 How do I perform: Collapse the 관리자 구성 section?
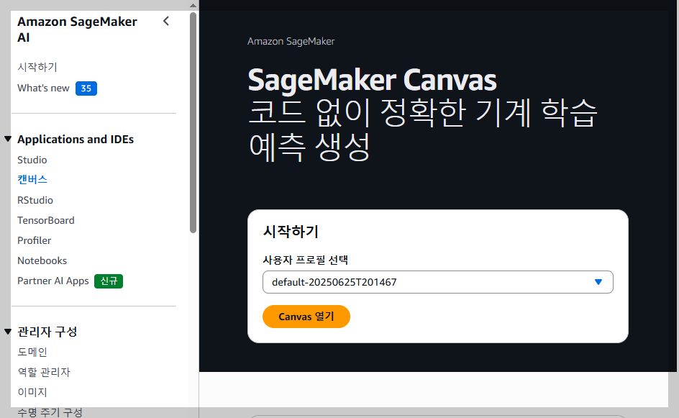tap(8, 332)
